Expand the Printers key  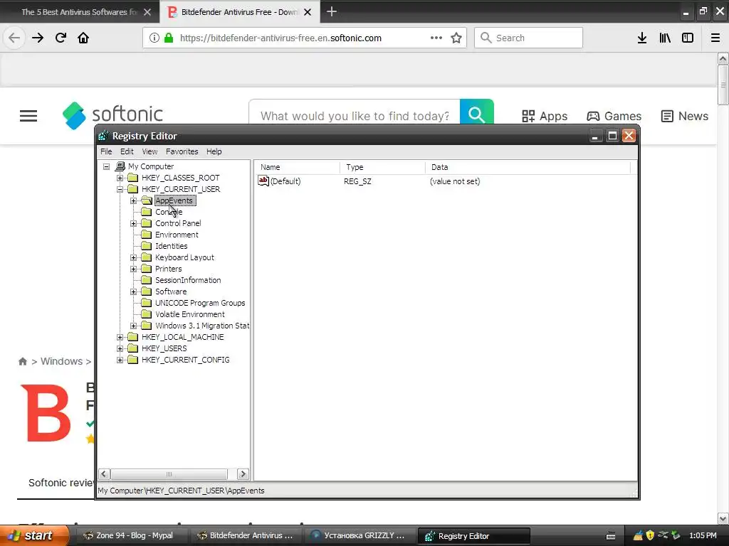133,269
